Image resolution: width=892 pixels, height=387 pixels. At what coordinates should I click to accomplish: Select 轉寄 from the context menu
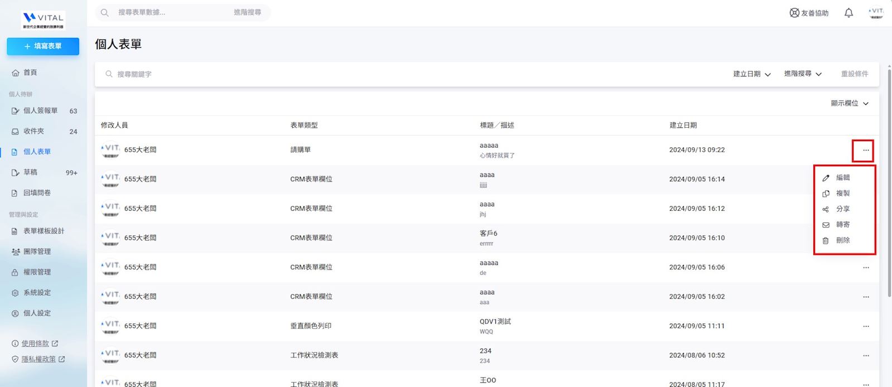click(842, 225)
